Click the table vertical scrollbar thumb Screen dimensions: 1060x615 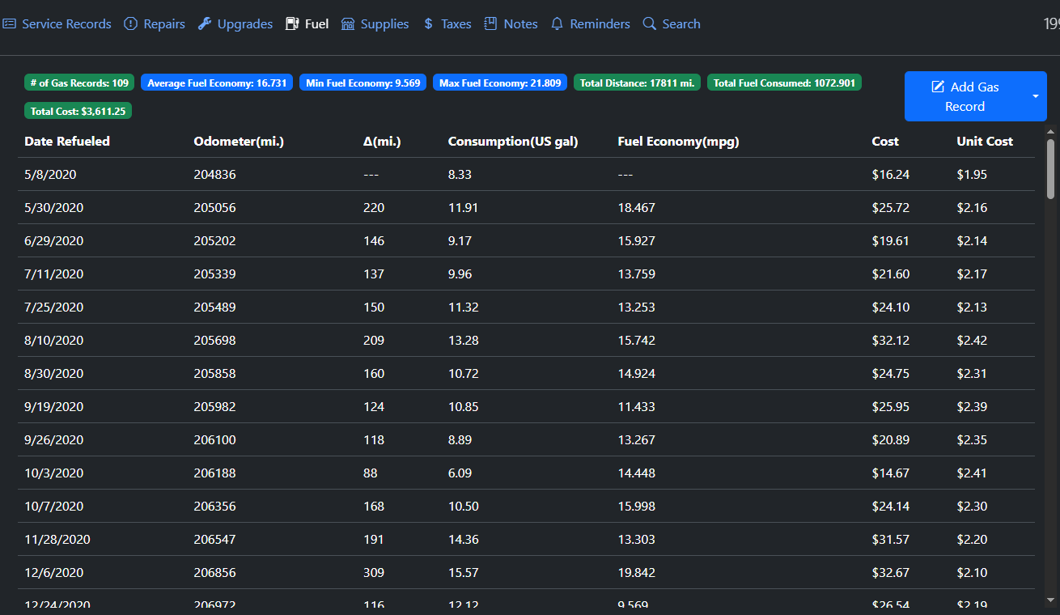[x=1050, y=168]
